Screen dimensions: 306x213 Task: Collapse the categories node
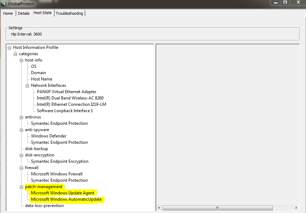[x=15, y=54]
